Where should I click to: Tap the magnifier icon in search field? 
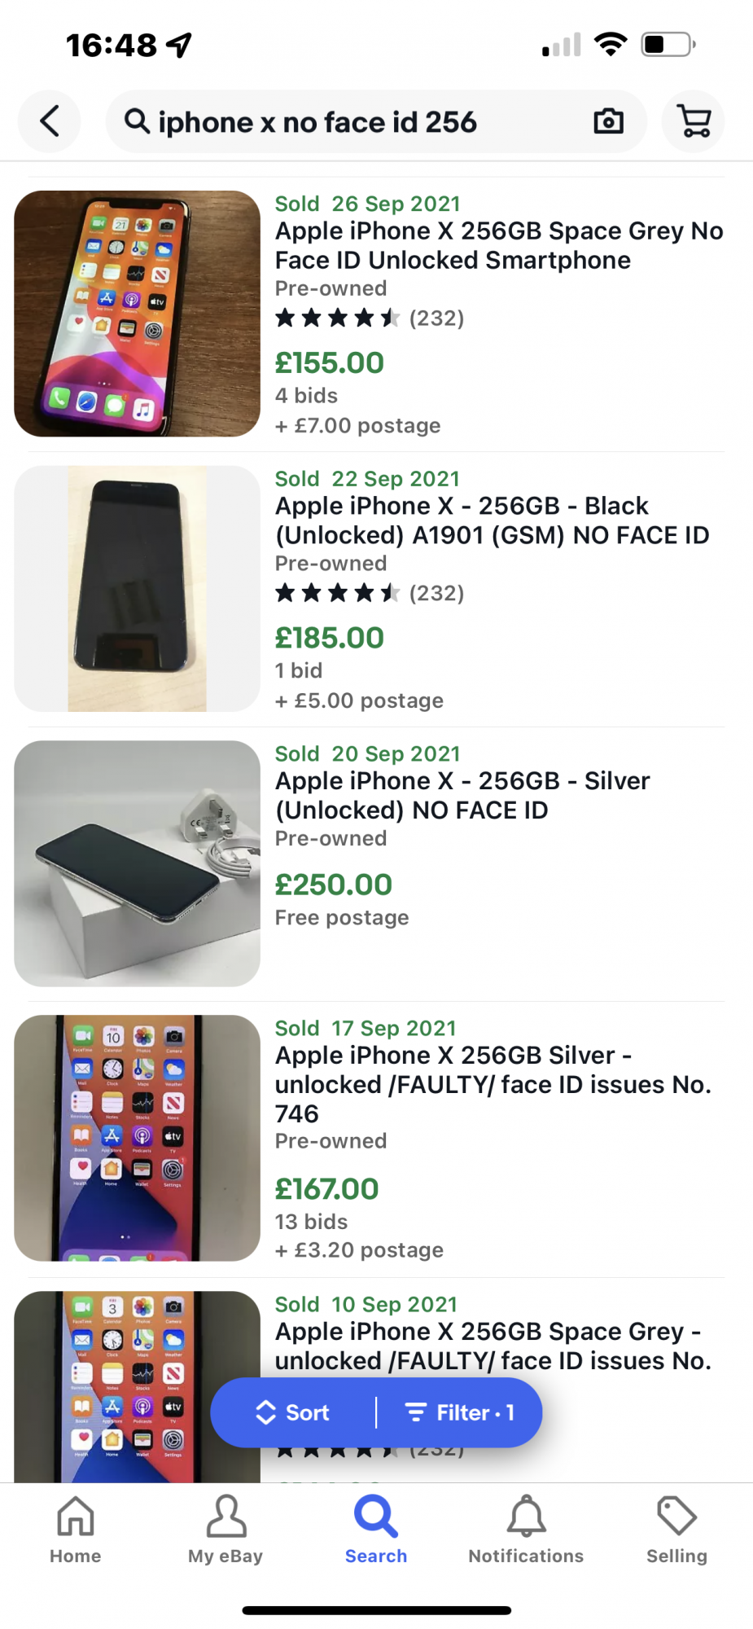pyautogui.click(x=137, y=121)
